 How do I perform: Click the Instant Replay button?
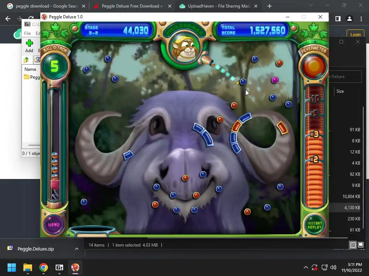pos(314,225)
